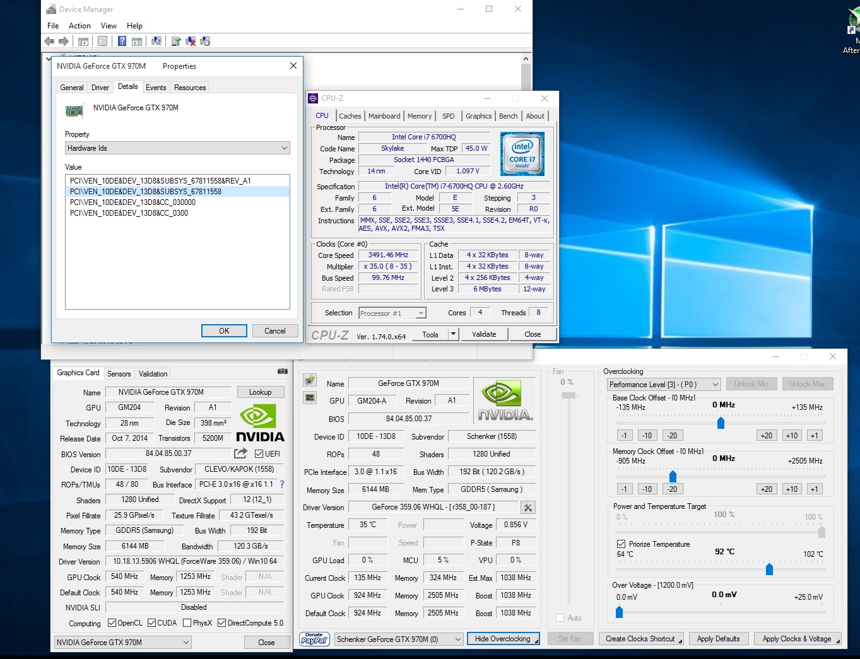Collapse the tree node chevron in Device Manager
This screenshot has height=659, width=860.
pyautogui.click(x=49, y=58)
